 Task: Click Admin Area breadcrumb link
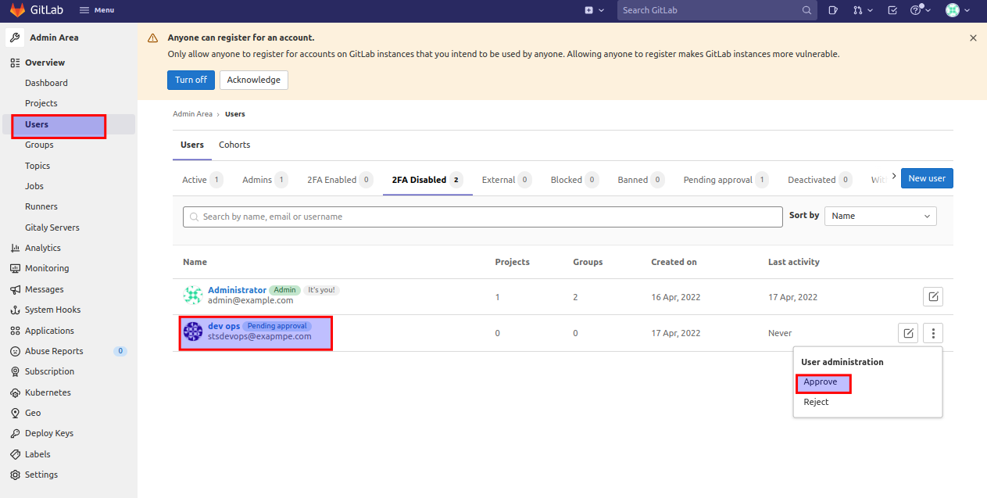[192, 114]
